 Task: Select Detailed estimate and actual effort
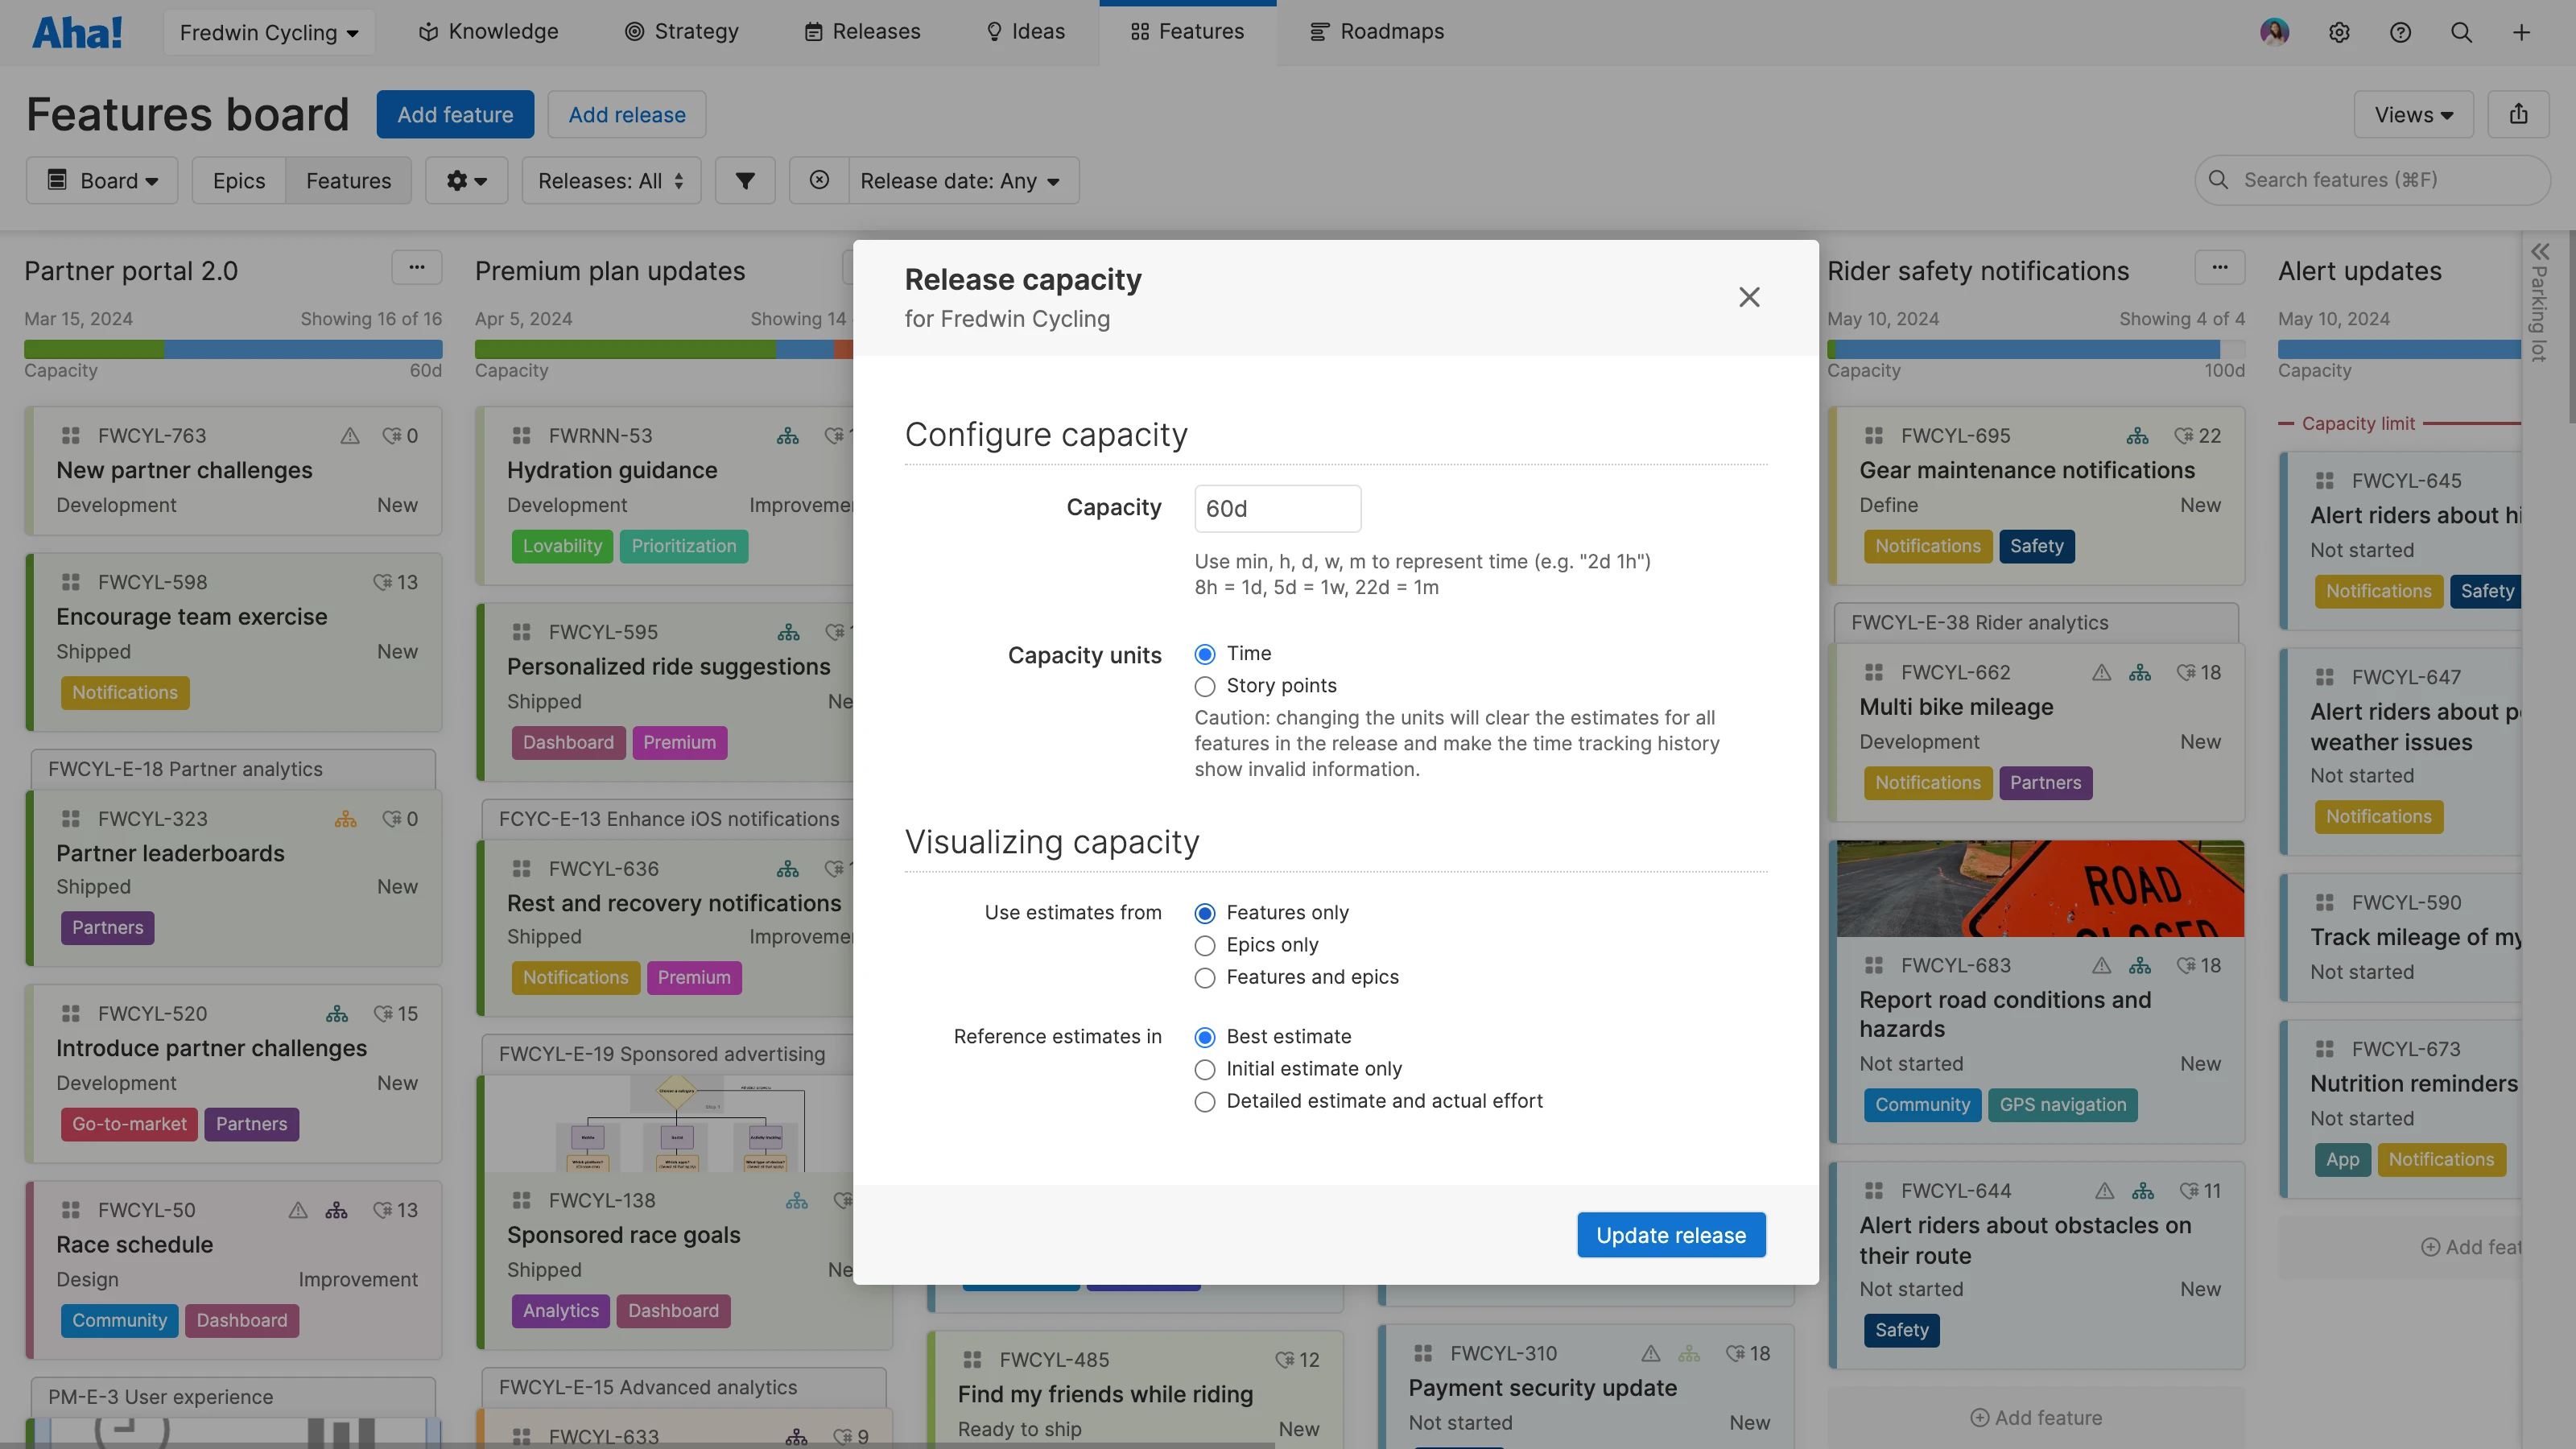[x=1205, y=1102]
